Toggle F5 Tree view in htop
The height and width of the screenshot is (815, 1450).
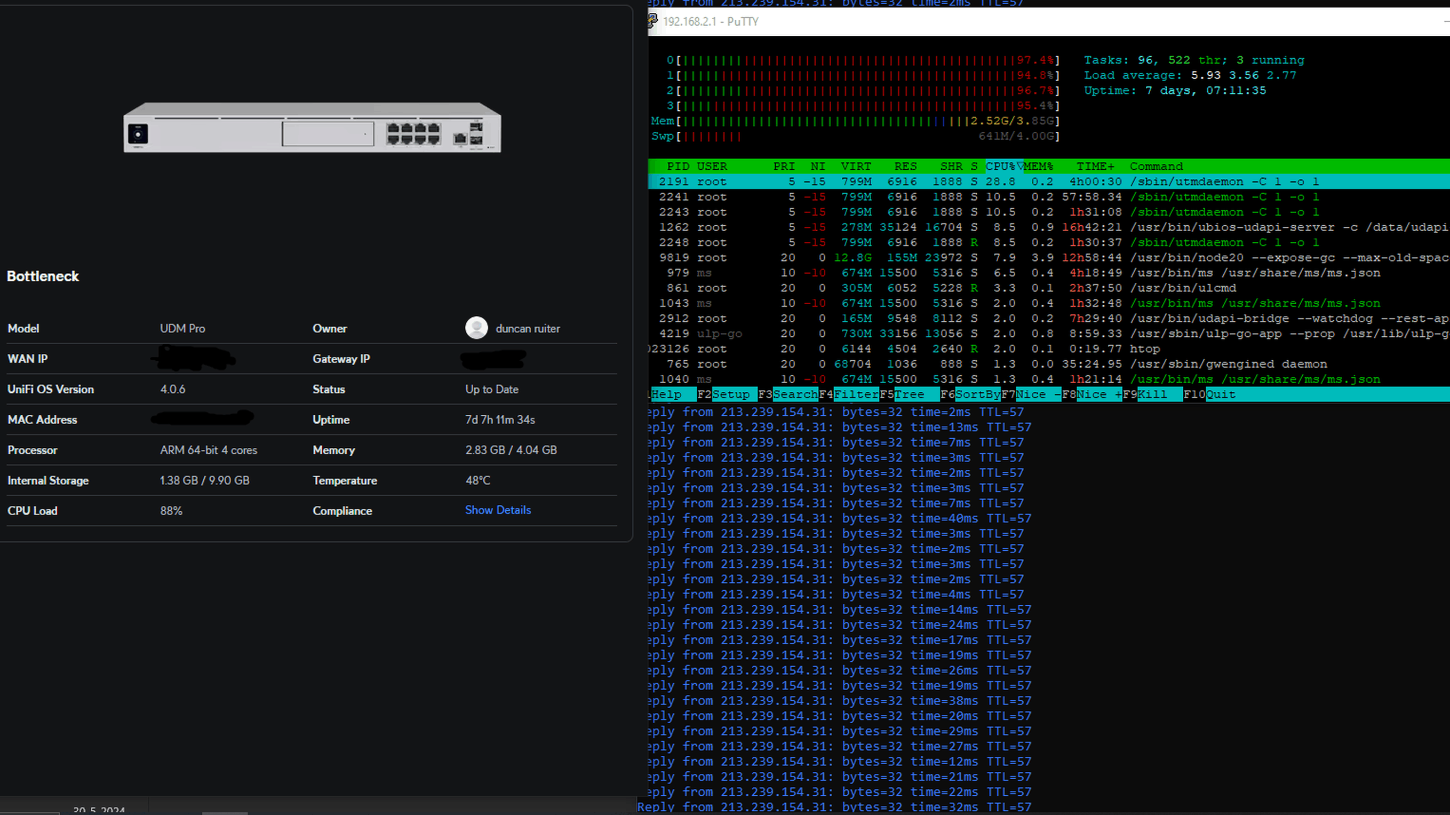click(909, 394)
